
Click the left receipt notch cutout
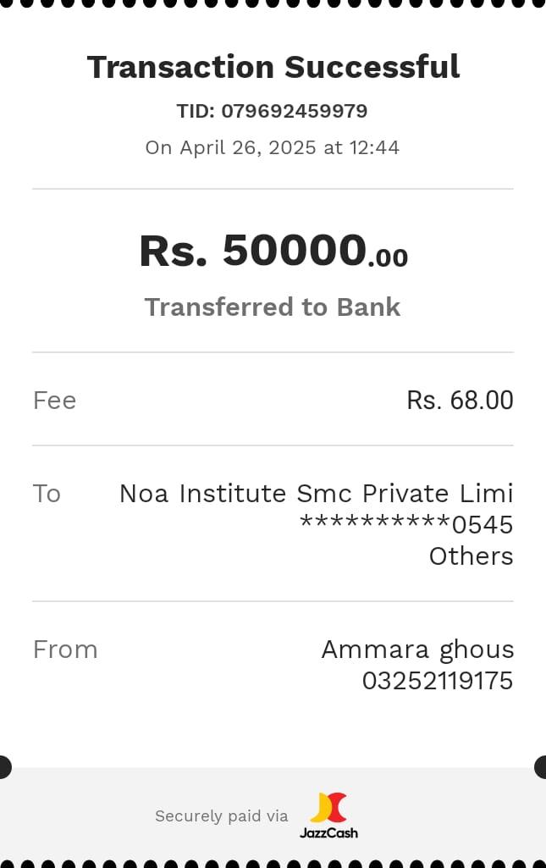4,767
